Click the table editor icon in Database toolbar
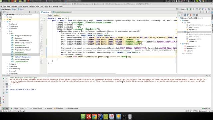This screenshot has width=213, height=120. pyautogui.click(x=194, y=15)
